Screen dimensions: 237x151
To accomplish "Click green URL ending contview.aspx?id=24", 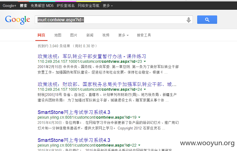I will (90, 89).
